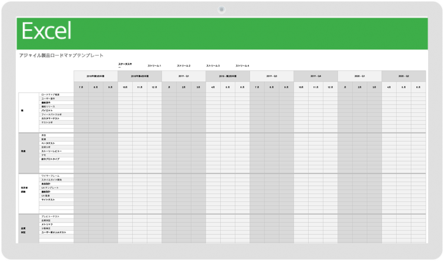Click the 3月 cell under 2020 - Q1
The image size is (444, 261).
[x=374, y=87]
